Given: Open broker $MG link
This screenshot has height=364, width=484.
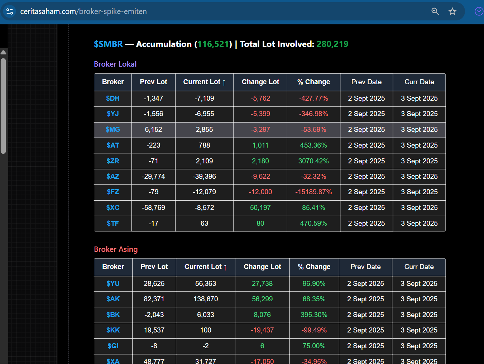Looking at the screenshot, I should (113, 130).
